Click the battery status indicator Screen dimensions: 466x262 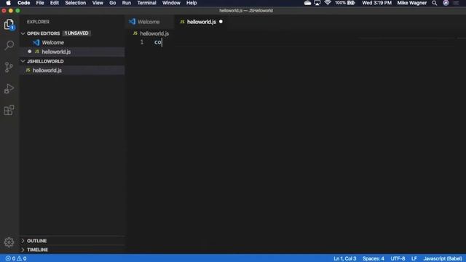click(345, 3)
